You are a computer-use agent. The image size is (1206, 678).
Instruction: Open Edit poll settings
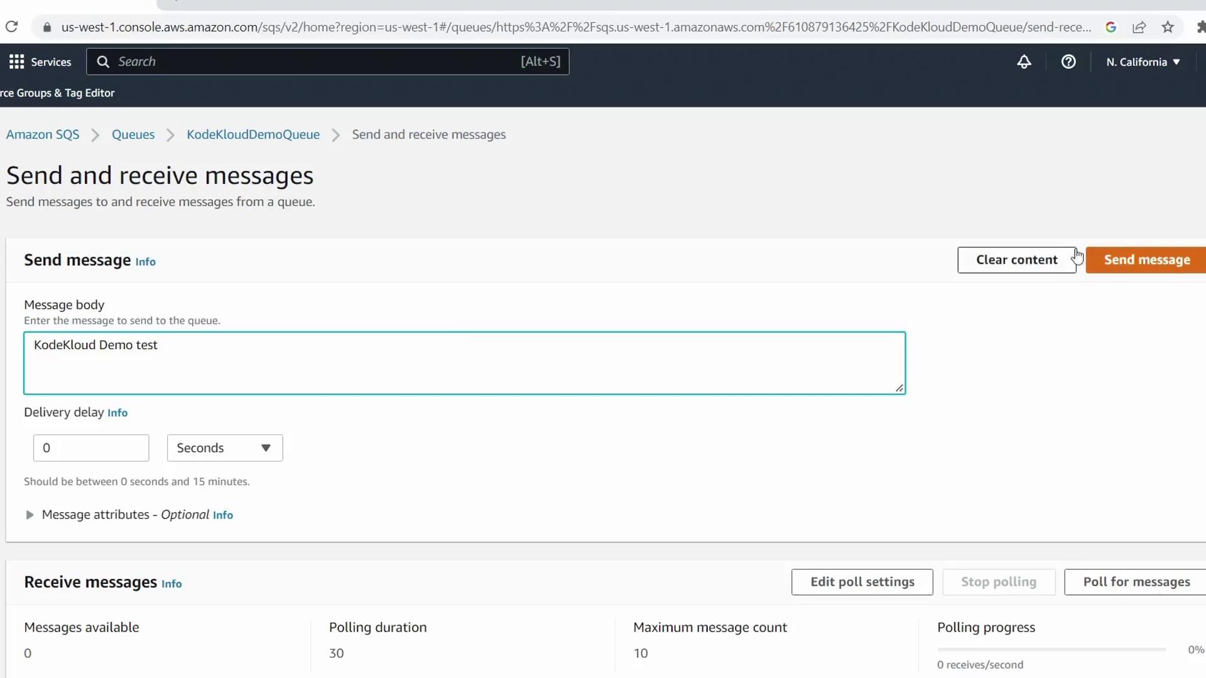coord(862,582)
